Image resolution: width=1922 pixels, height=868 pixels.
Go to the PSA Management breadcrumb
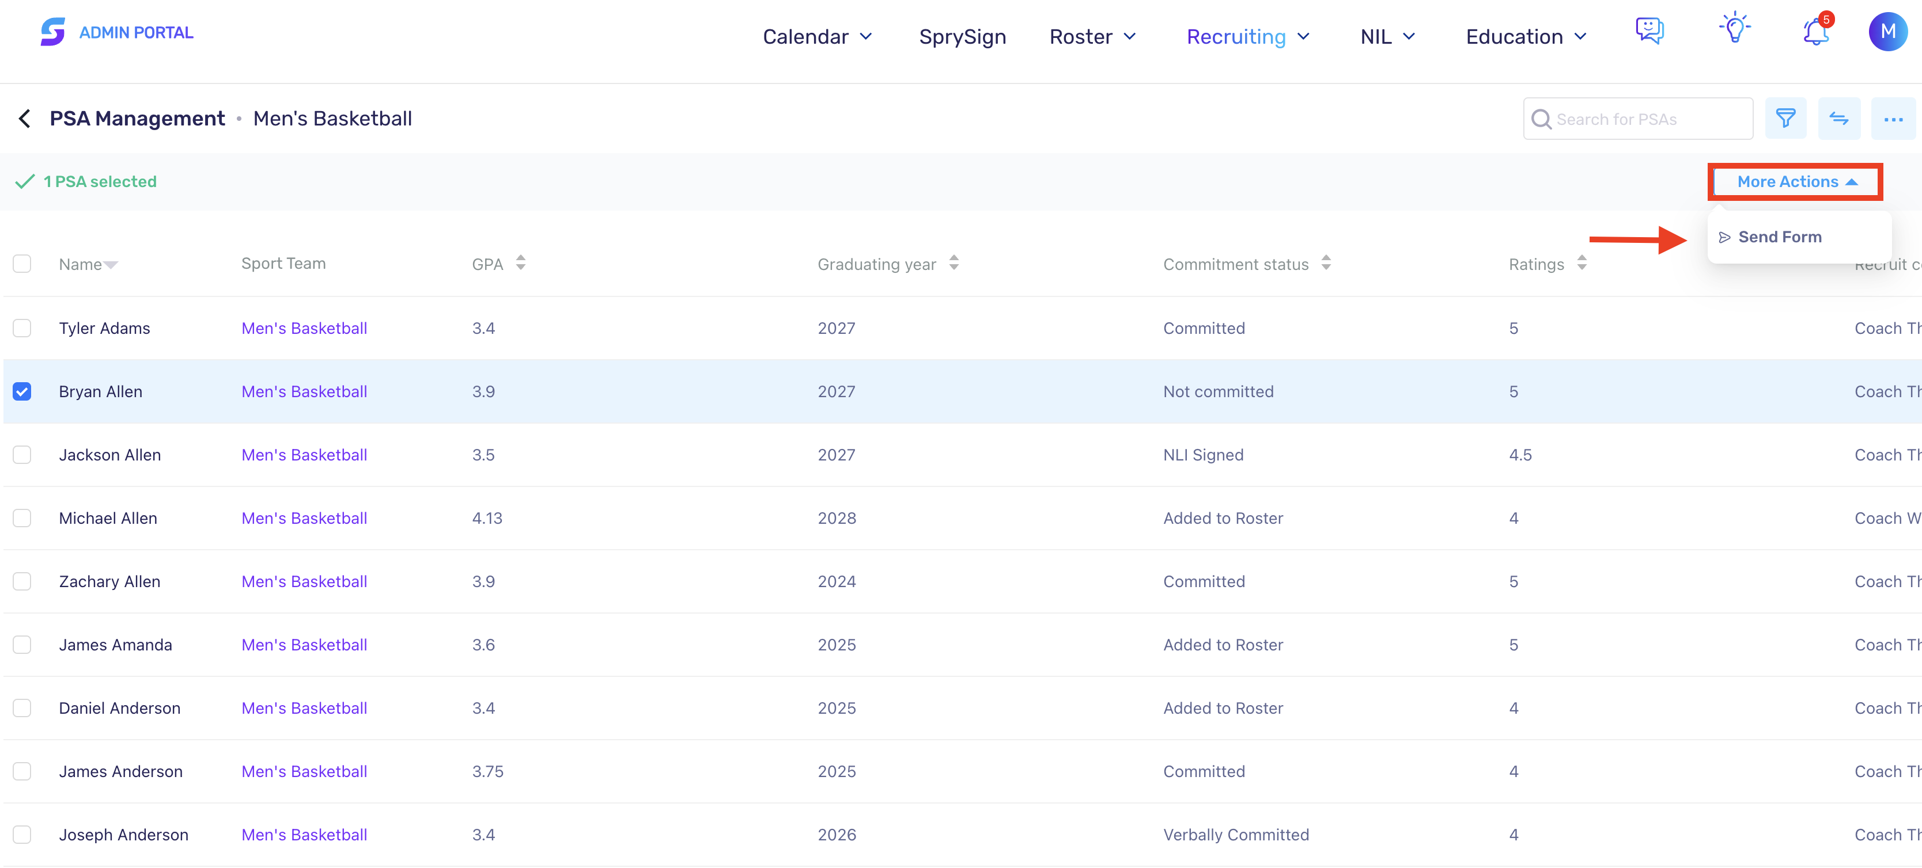pos(137,119)
